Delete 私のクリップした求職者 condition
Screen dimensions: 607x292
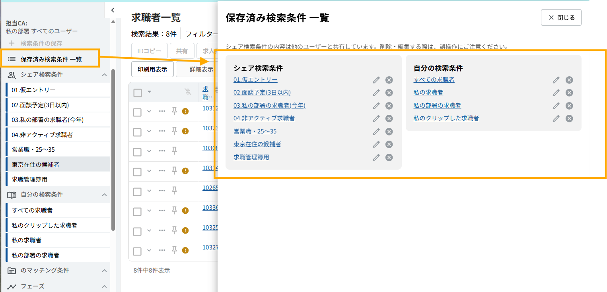click(569, 118)
